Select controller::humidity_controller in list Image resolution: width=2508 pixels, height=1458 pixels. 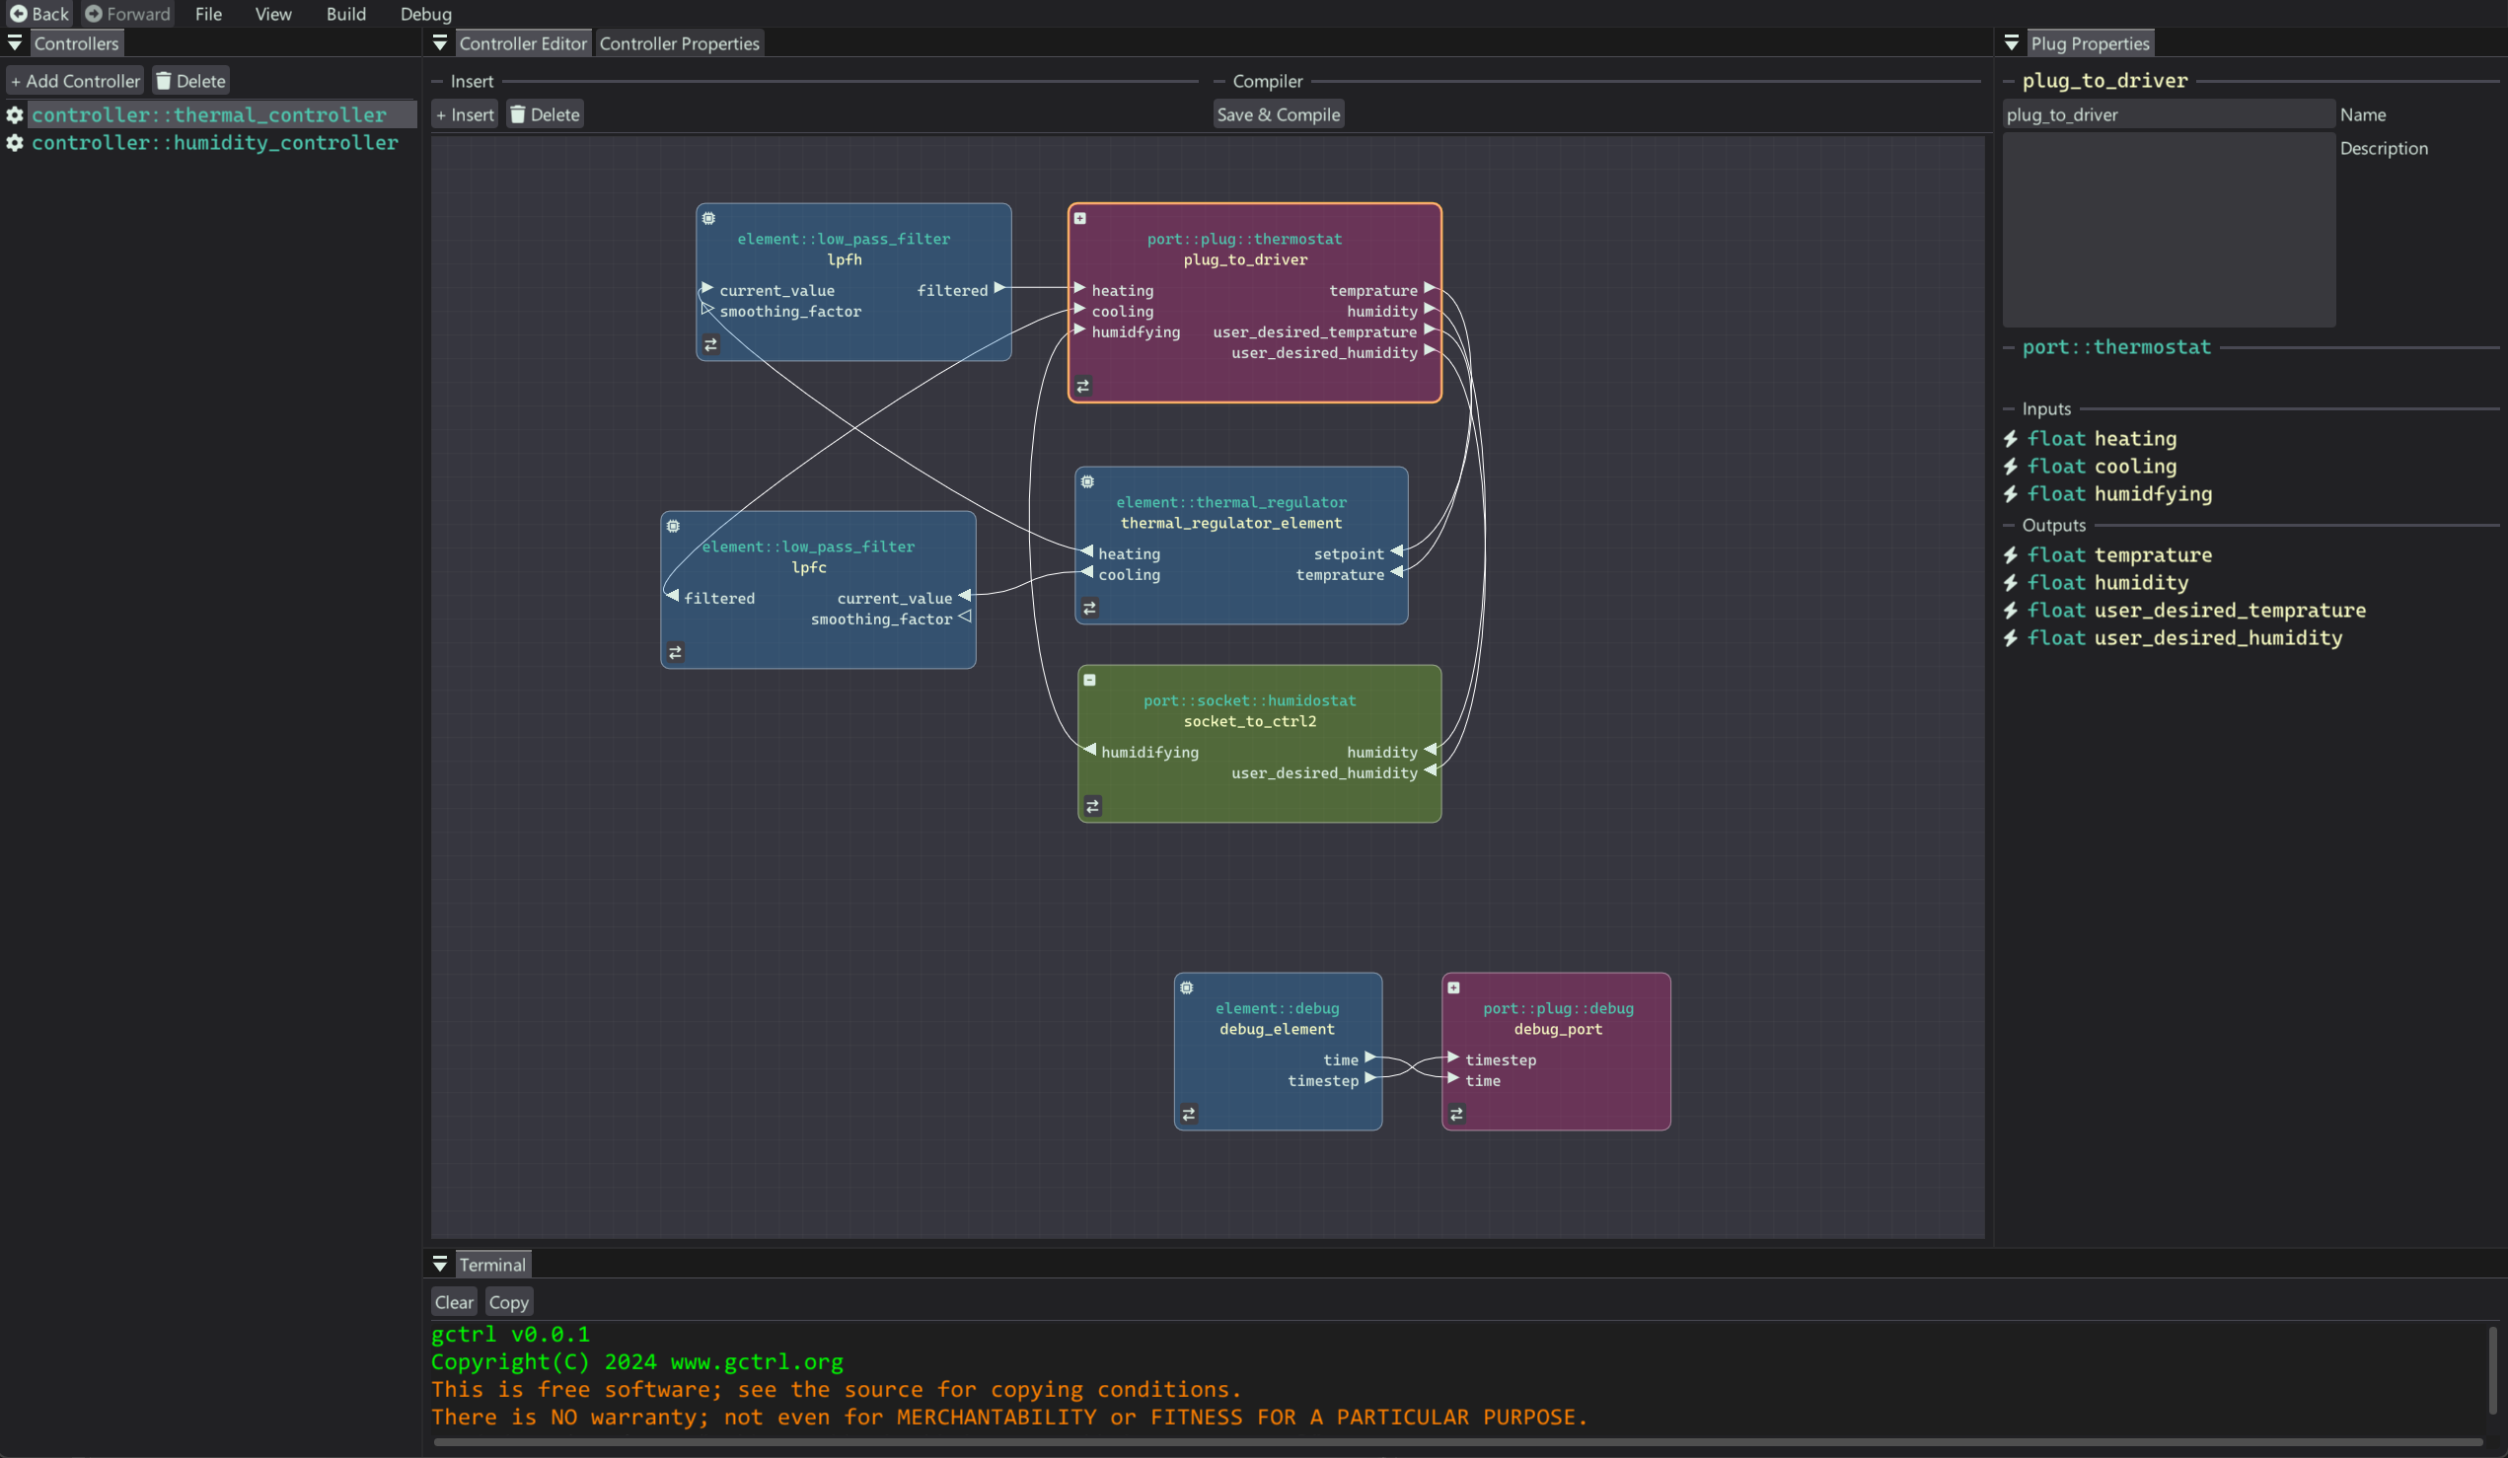[x=215, y=142]
